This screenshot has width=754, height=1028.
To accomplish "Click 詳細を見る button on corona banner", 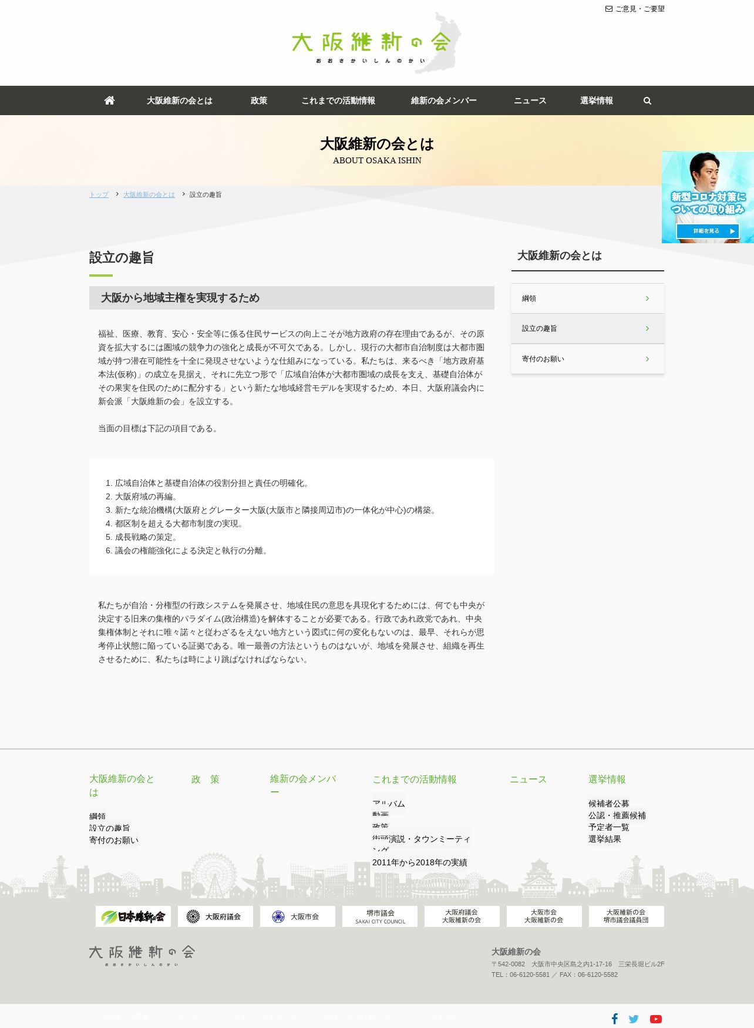I will (708, 231).
